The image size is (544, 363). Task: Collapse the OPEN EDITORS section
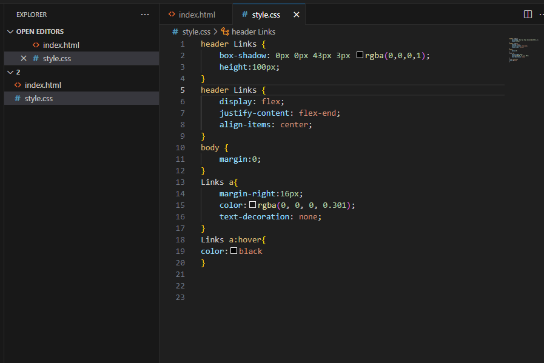click(10, 31)
